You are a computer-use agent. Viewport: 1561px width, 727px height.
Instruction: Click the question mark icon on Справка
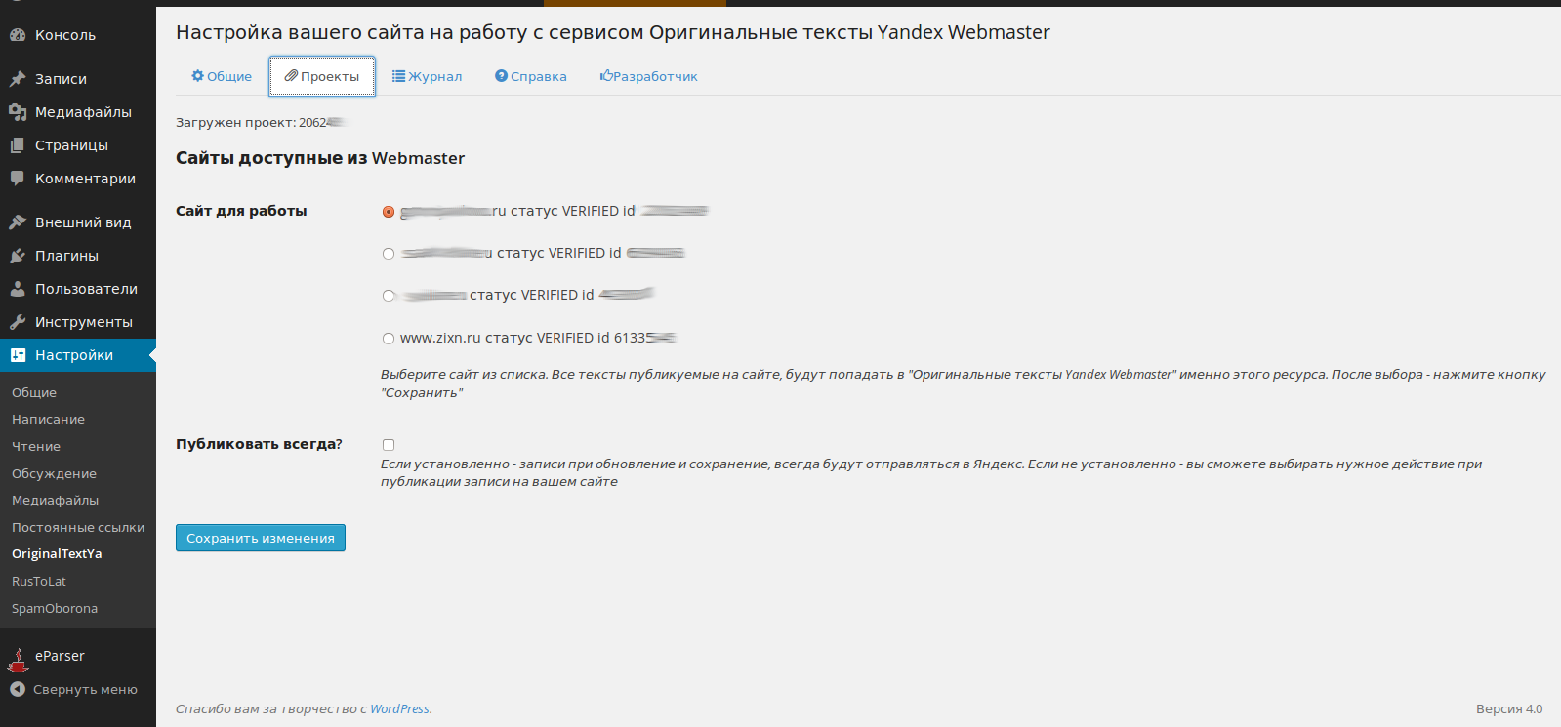coord(501,76)
